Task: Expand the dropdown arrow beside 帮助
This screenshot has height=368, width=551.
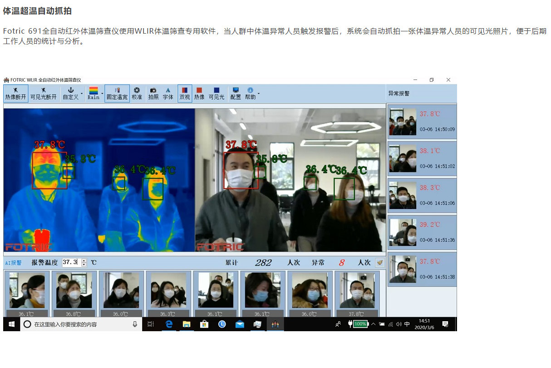Action: 259,94
